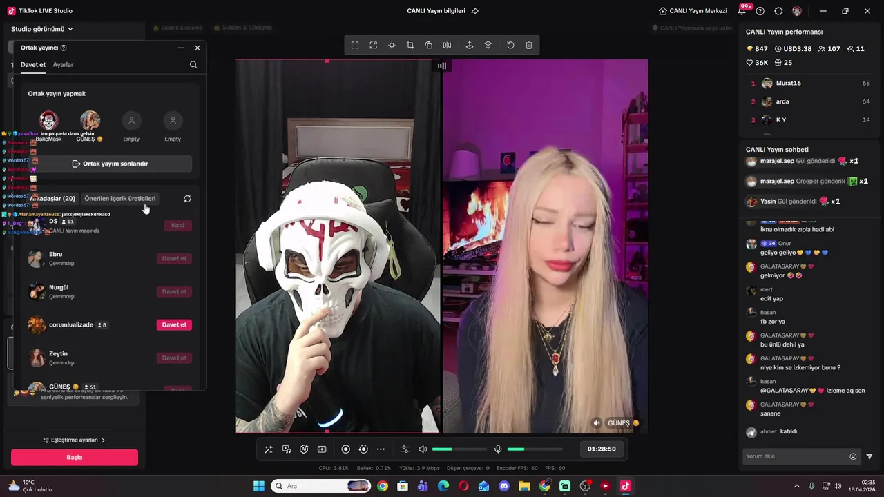
Task: Click the Ortak yayını sonlandır button
Action: coord(110,164)
